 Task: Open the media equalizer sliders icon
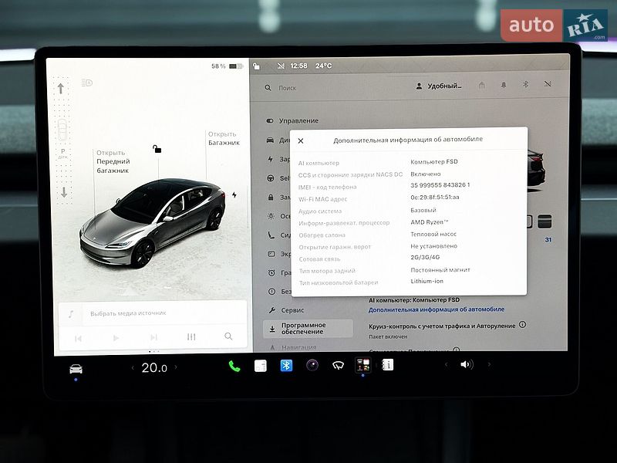pos(191,336)
